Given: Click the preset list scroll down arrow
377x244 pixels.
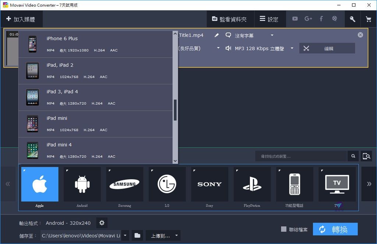Looking at the screenshot, I should tap(175, 161).
